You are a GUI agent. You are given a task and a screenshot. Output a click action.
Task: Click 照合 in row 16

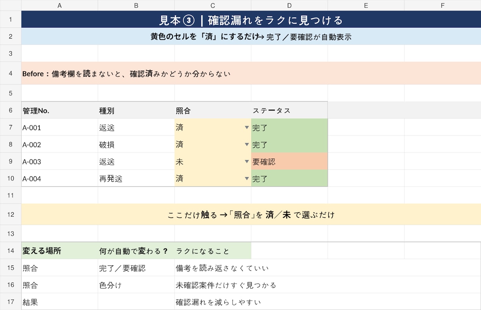[x=60, y=285]
